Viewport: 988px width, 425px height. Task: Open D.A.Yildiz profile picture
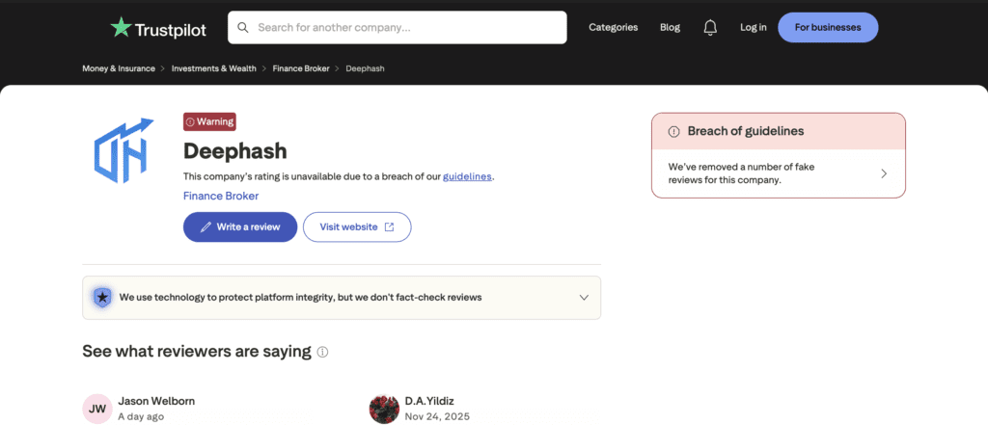tap(384, 409)
